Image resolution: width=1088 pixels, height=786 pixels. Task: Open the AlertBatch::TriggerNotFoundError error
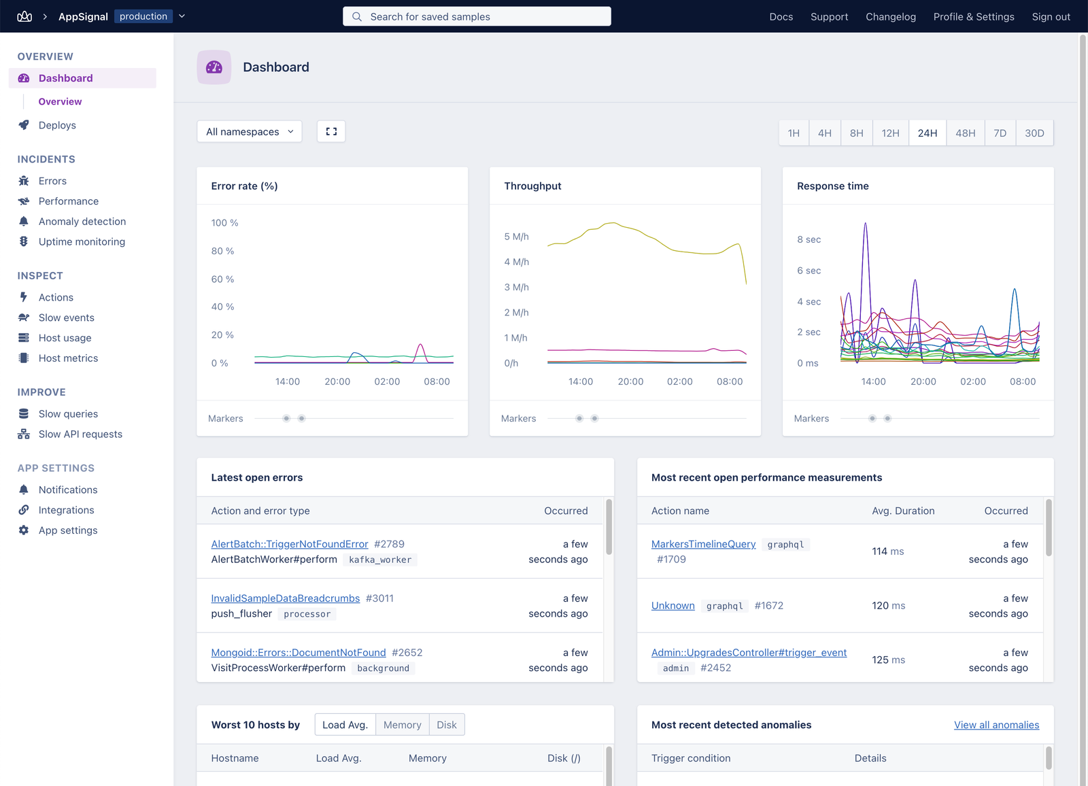tap(290, 544)
